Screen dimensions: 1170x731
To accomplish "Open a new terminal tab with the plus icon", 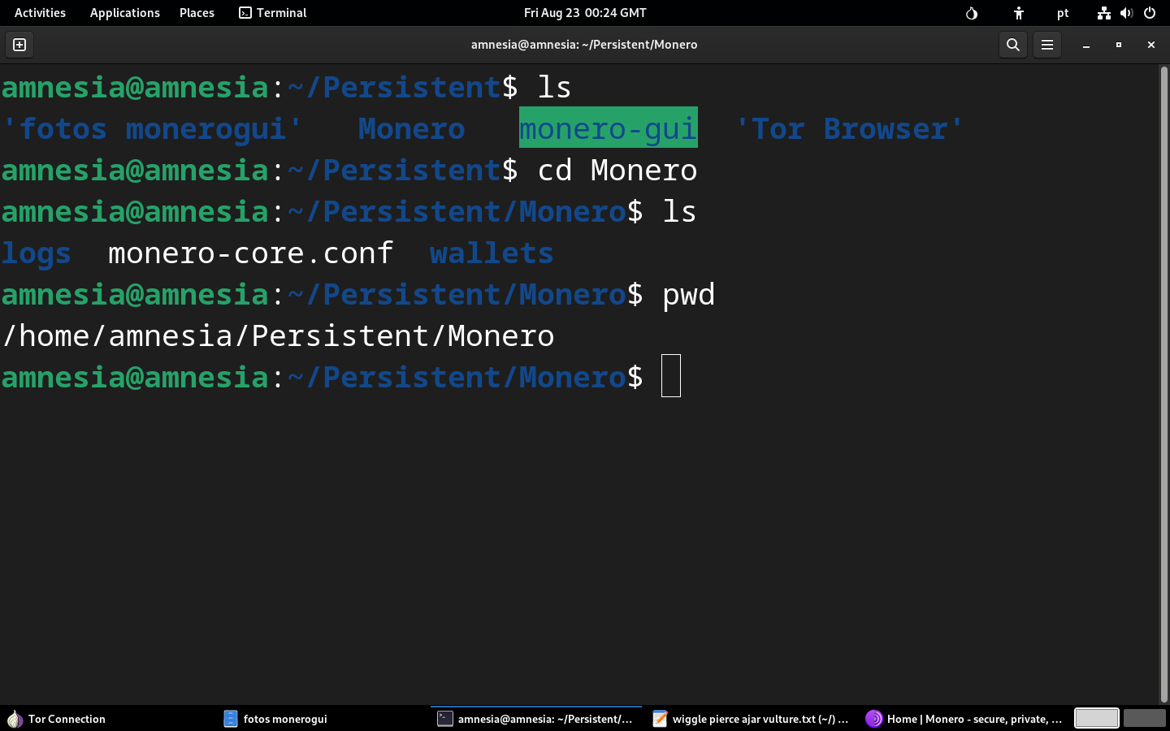I will point(19,45).
